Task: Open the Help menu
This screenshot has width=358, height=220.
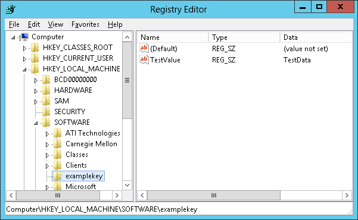Action: coord(115,24)
